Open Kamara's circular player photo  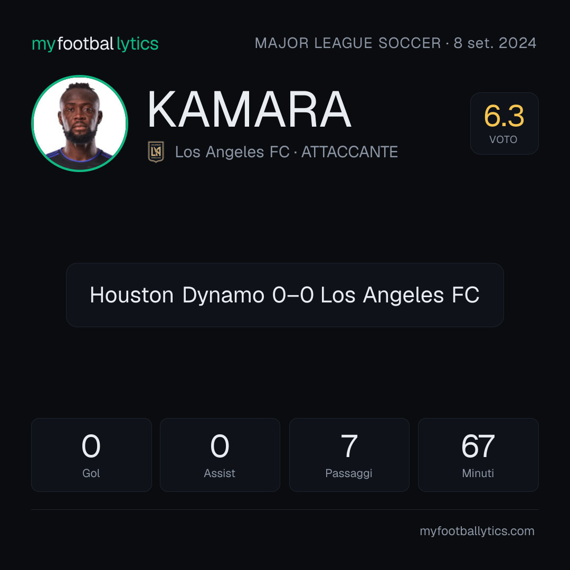[80, 123]
